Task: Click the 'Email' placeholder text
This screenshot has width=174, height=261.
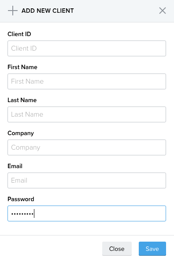Action: click(x=19, y=180)
